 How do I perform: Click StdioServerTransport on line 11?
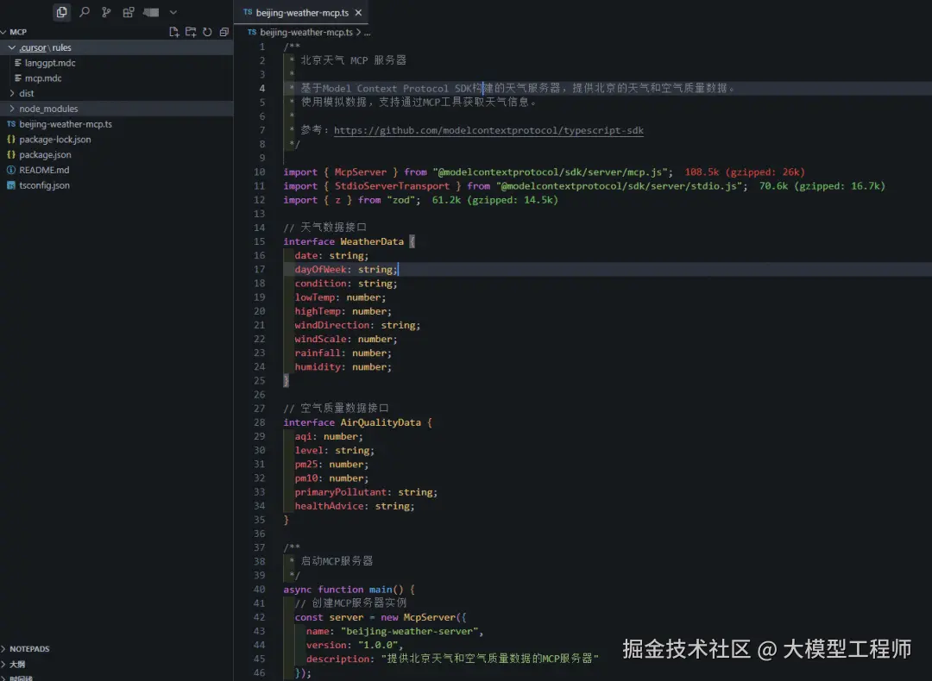393,186
